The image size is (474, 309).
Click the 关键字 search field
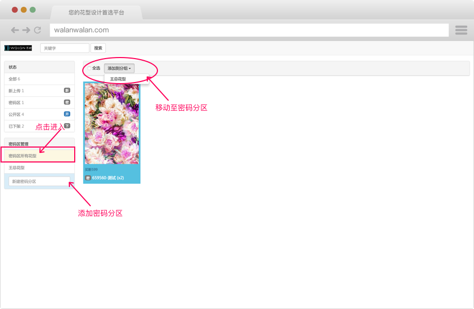pos(65,48)
